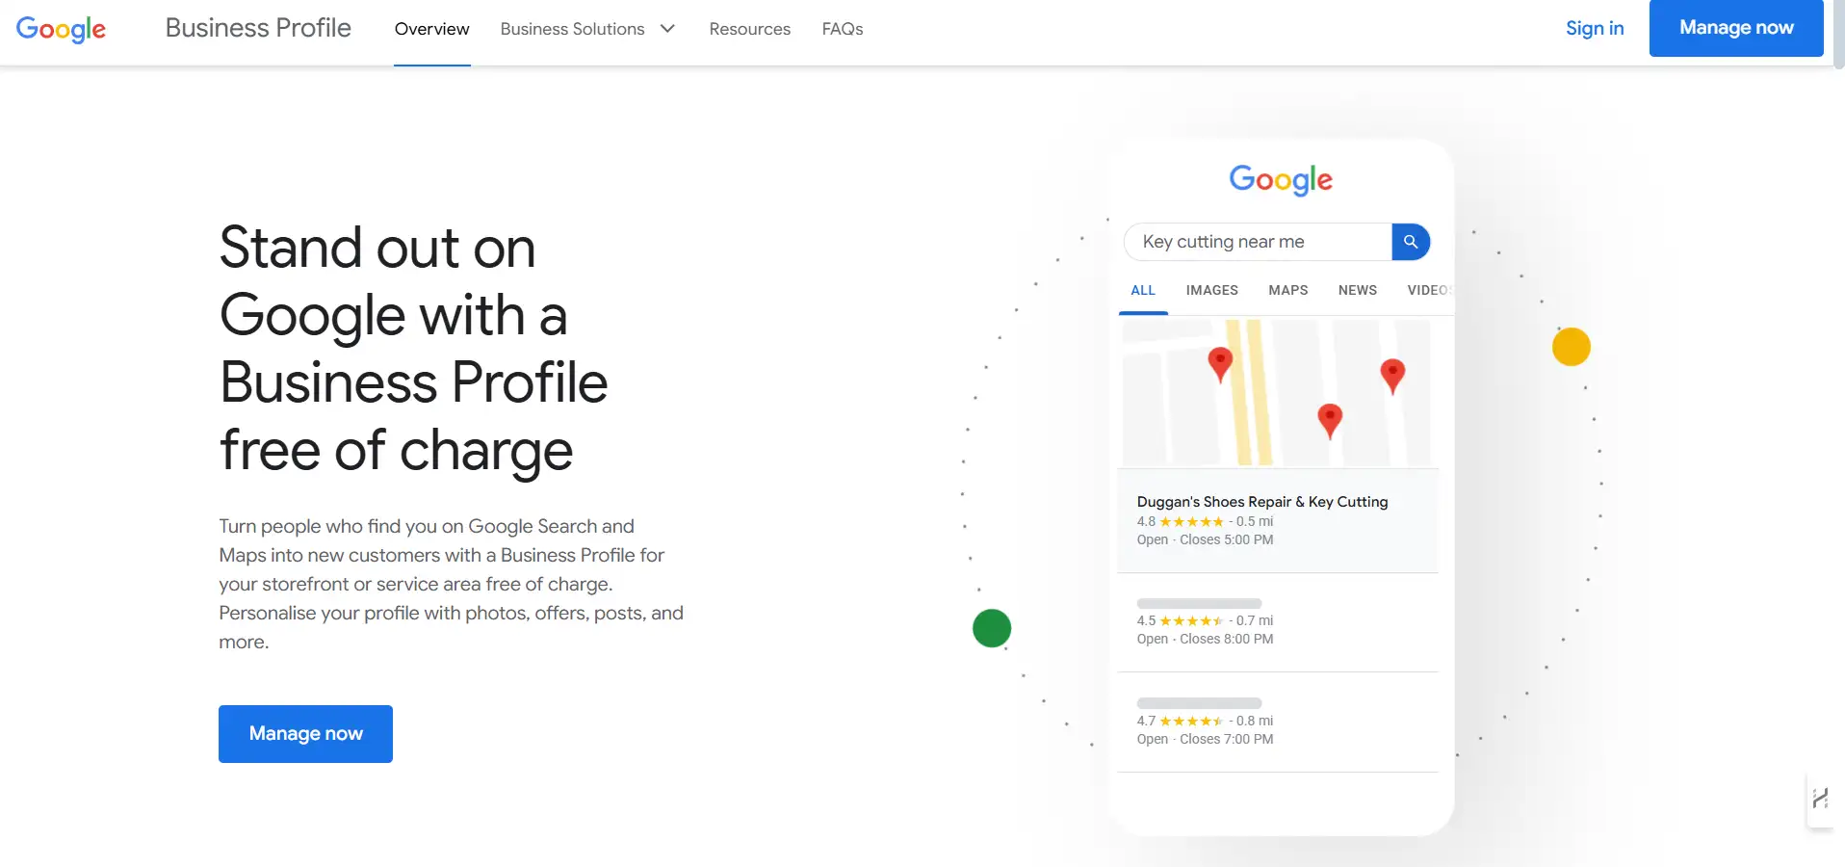Click the page vertical scrollbar
1845x867 pixels.
1839,35
